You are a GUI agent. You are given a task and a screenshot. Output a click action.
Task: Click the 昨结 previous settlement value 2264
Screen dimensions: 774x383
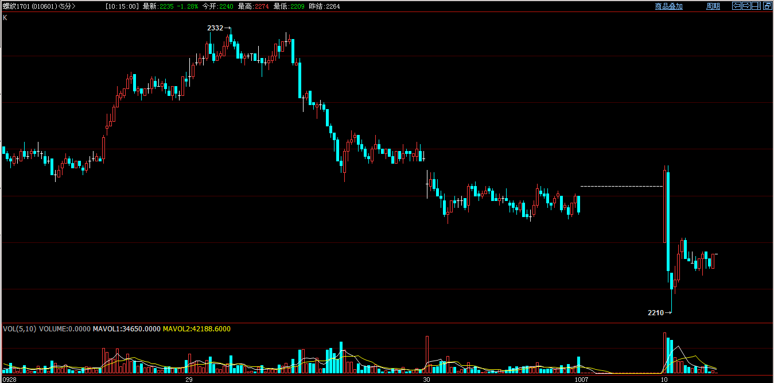click(x=332, y=6)
